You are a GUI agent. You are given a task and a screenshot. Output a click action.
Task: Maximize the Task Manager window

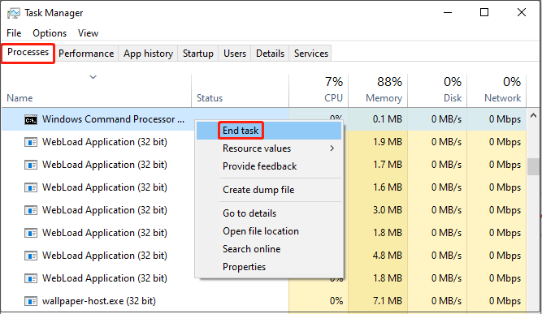click(x=484, y=13)
